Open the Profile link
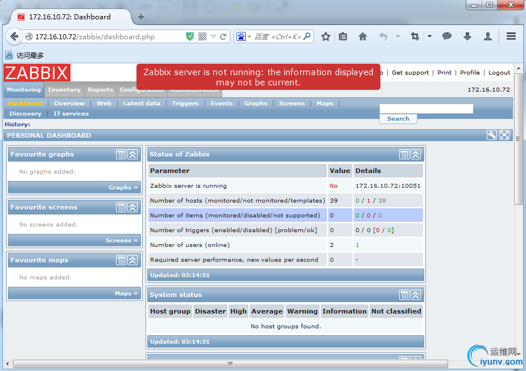The image size is (526, 371). tap(470, 72)
